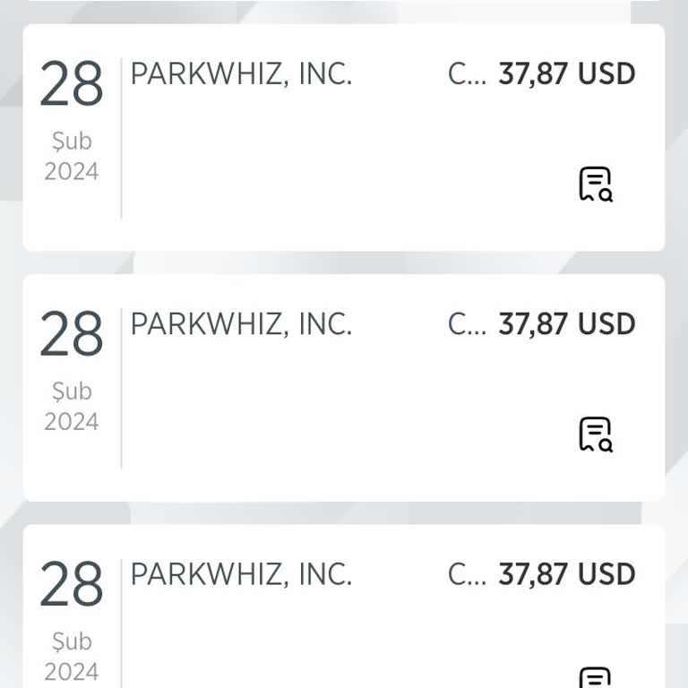Open receipt details icon in middle transaction card
688x688 pixels.
595,434
